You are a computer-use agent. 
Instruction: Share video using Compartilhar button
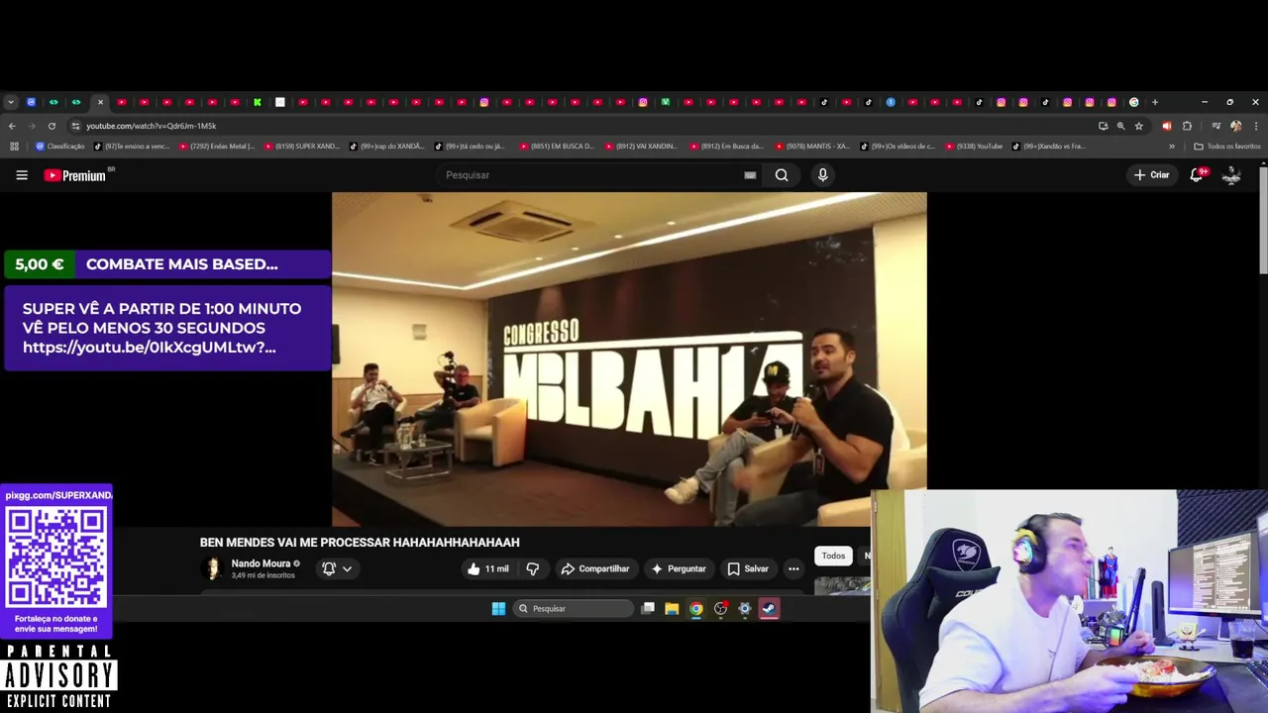[594, 568]
